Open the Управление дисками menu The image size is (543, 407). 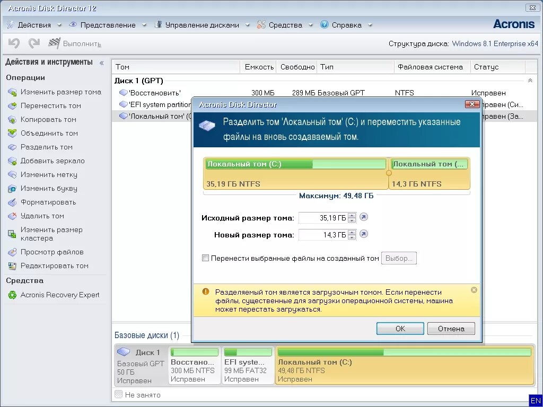tap(202, 25)
